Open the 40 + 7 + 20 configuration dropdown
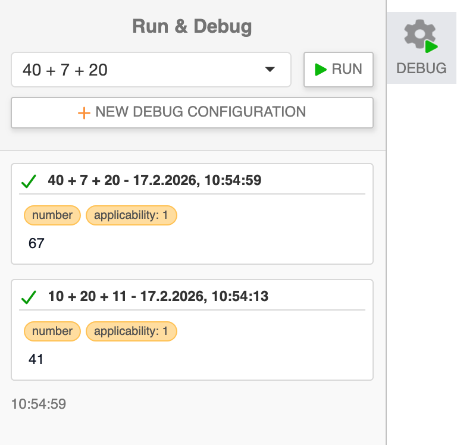 [151, 70]
